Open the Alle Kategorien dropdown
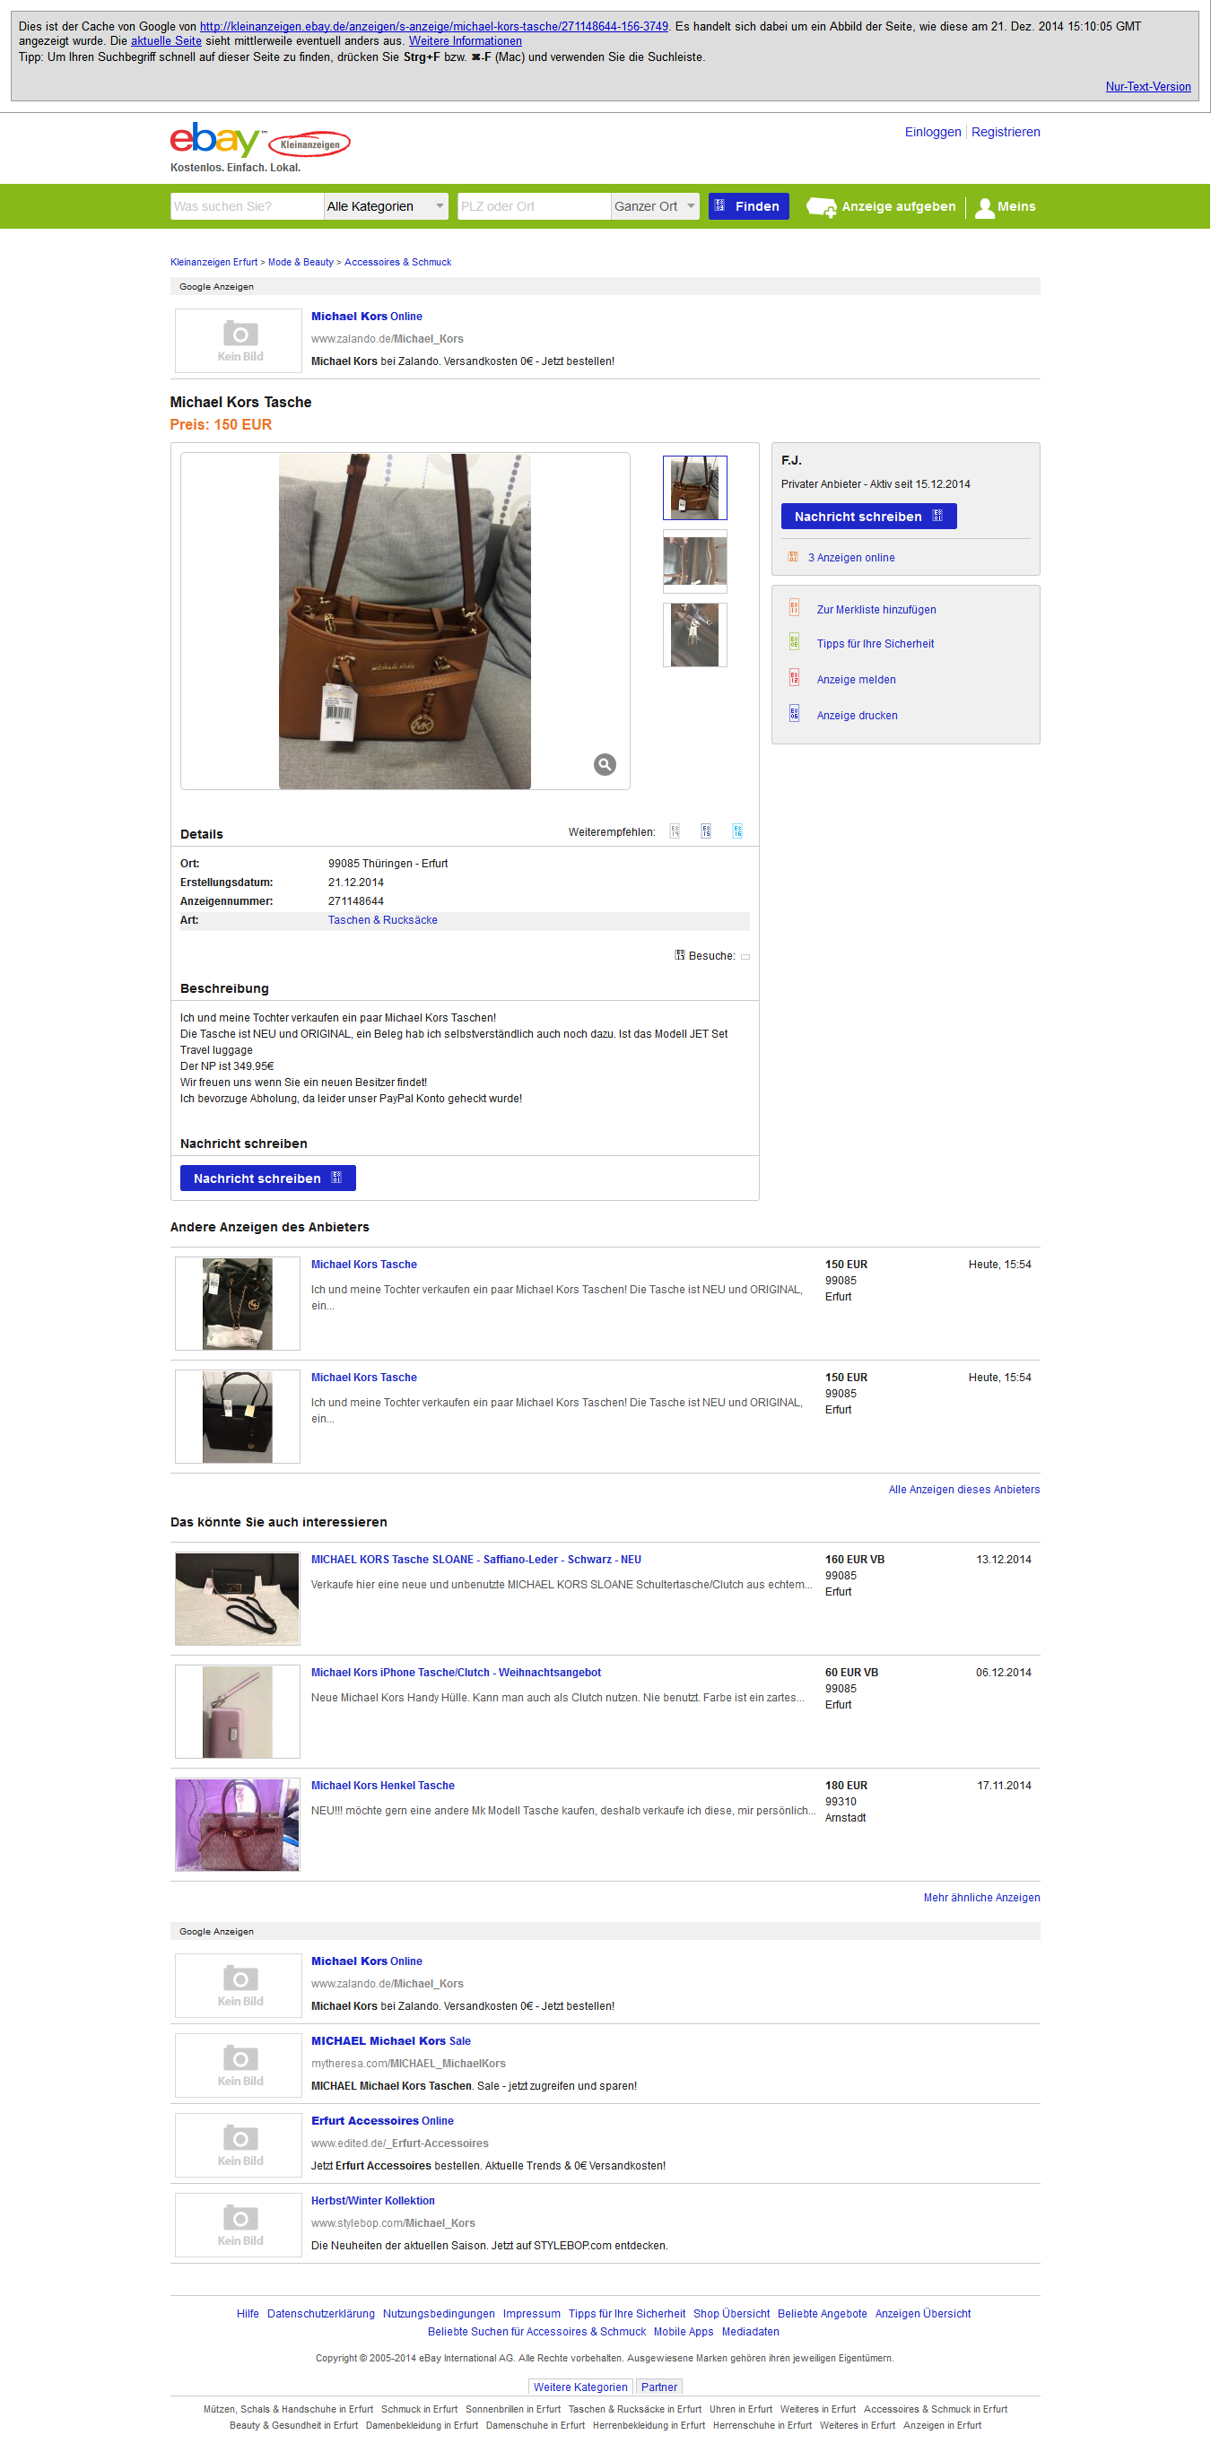The image size is (1211, 2461). coord(386,206)
